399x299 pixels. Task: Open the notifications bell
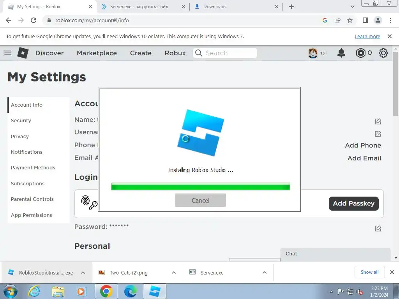click(341, 53)
